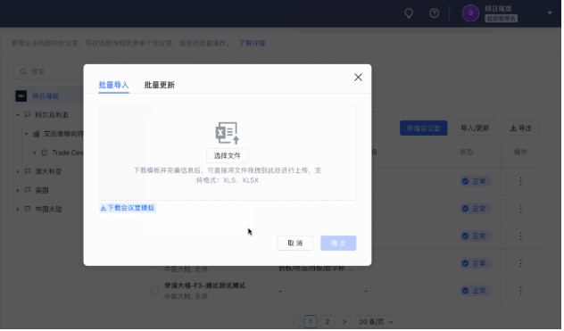The width and height of the screenshot is (564, 331).
Task: Tick the 学清大楼-F3 row checkbox
Action: pos(155,292)
